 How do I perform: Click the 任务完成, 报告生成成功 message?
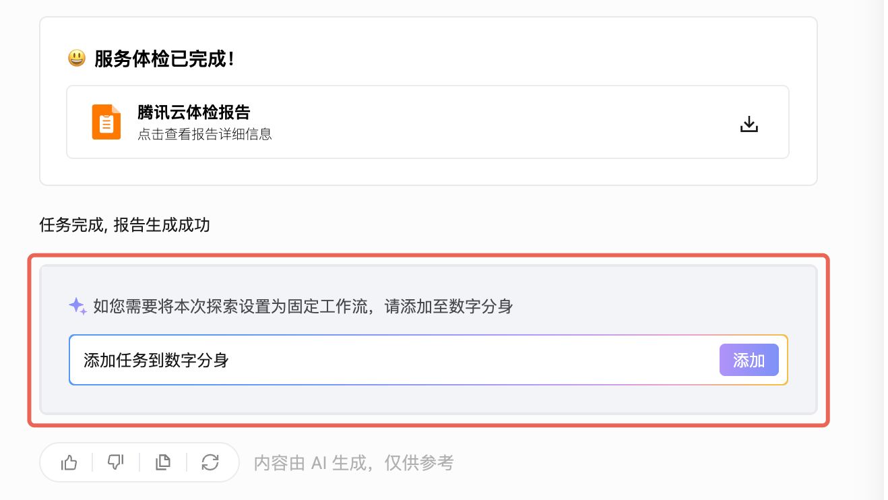(125, 225)
